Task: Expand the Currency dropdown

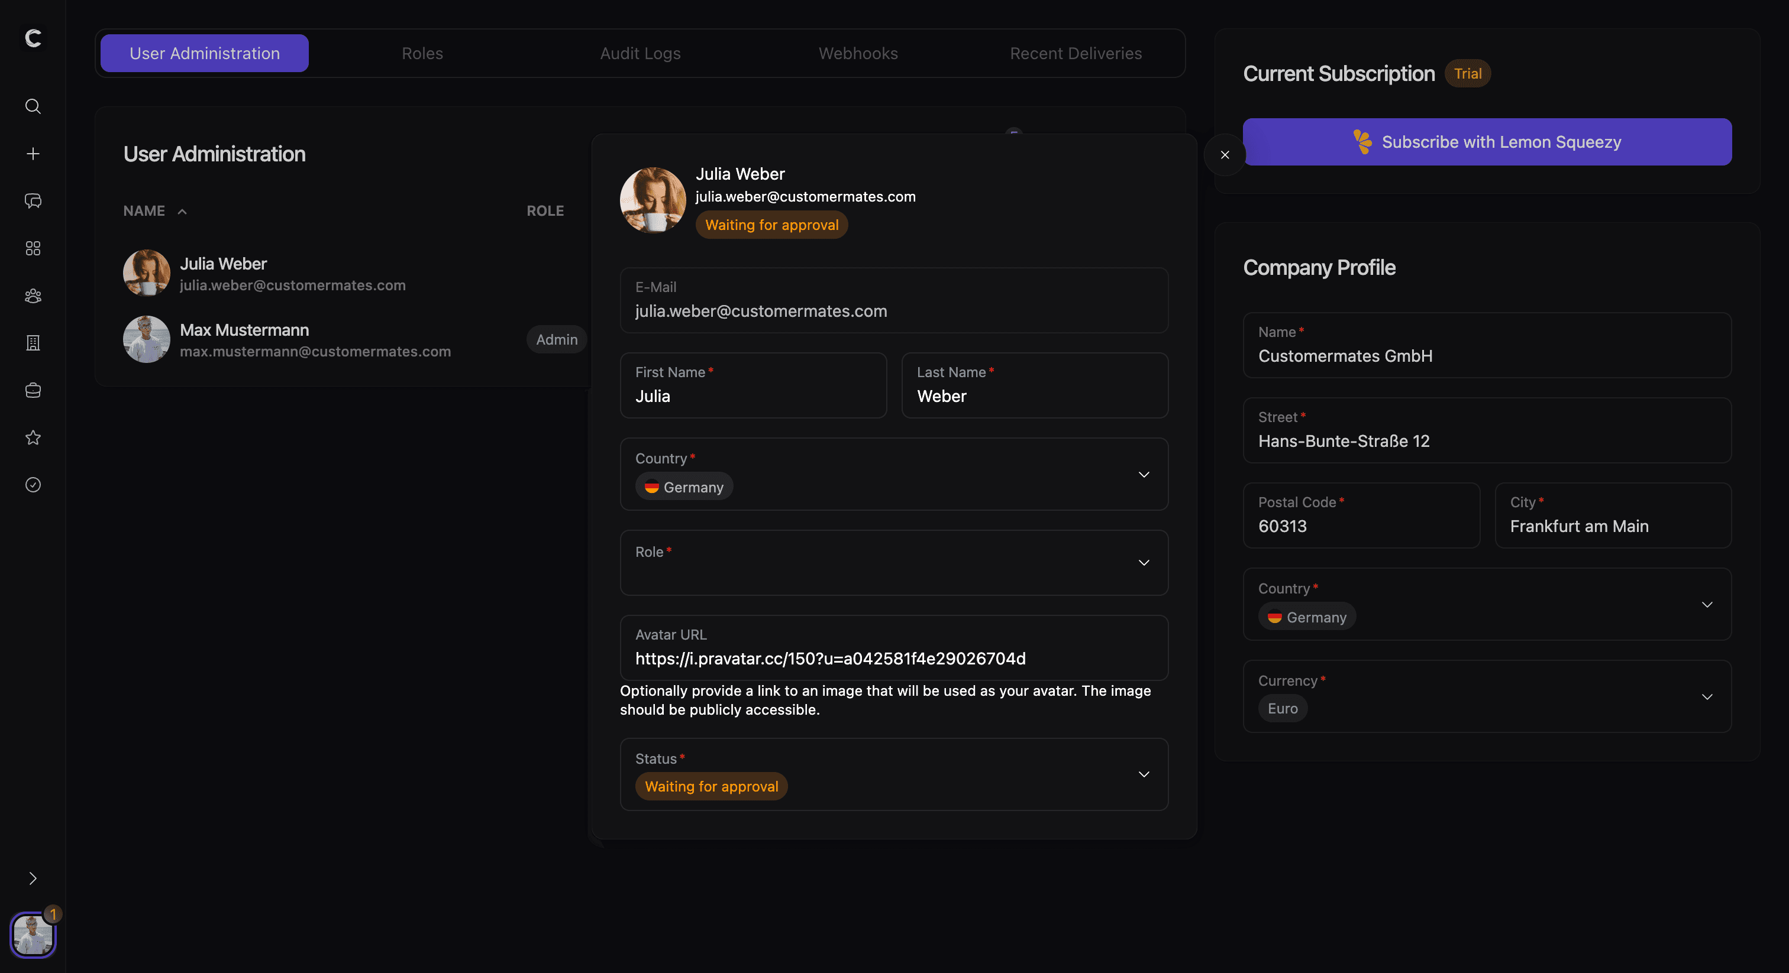Action: point(1486,696)
